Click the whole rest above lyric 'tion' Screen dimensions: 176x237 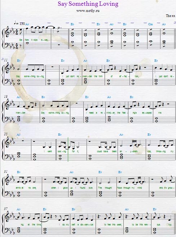point(146,68)
